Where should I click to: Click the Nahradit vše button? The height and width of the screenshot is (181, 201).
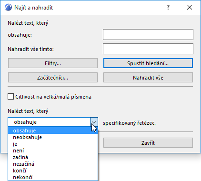pos(148,78)
